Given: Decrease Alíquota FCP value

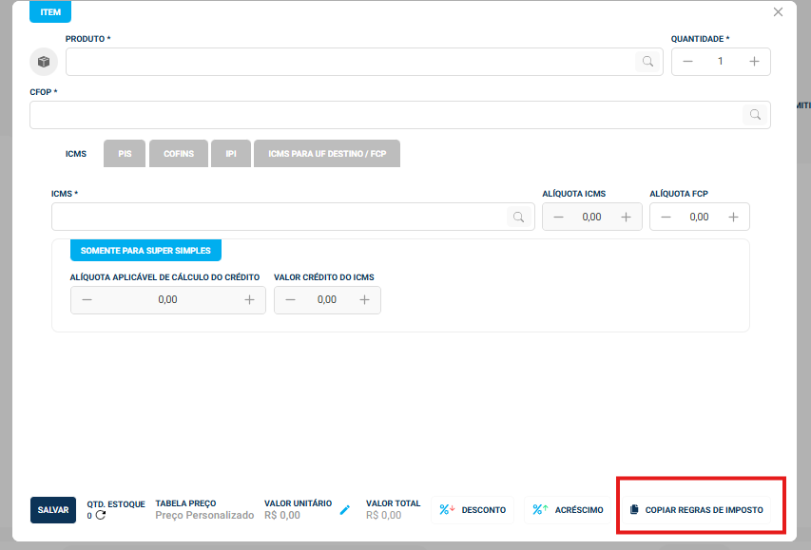Looking at the screenshot, I should click(x=666, y=217).
